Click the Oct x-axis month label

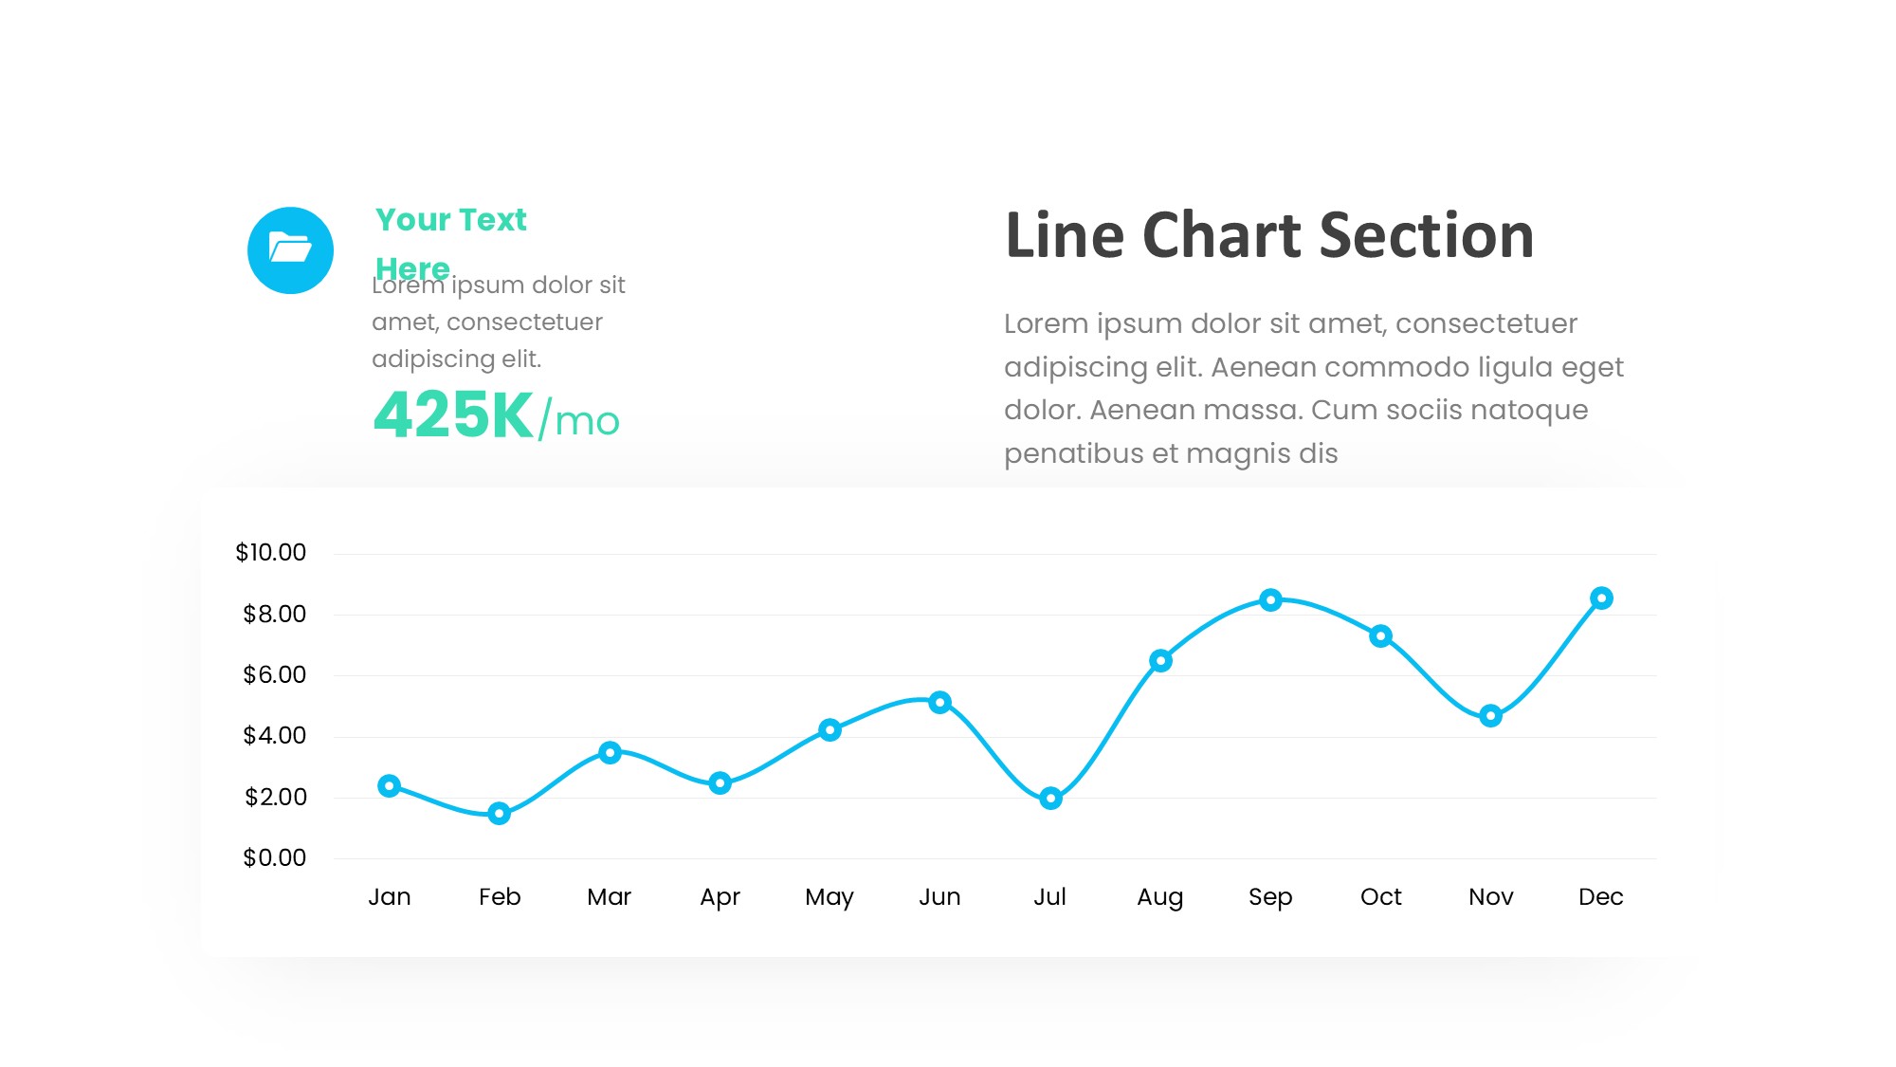click(x=1380, y=896)
